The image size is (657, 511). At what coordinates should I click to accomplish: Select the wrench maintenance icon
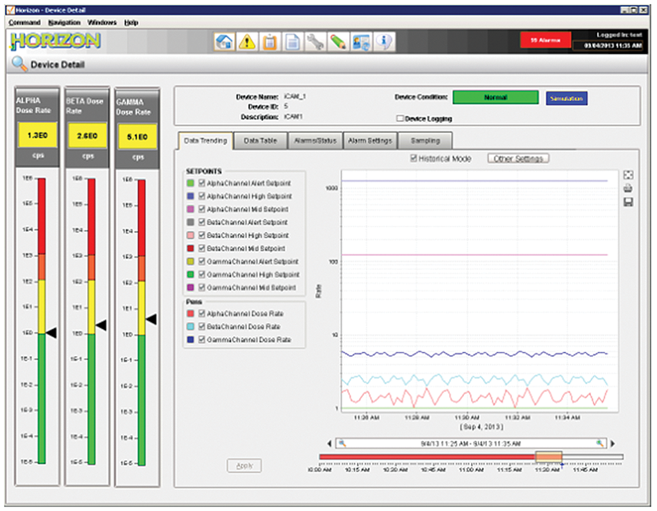(316, 41)
